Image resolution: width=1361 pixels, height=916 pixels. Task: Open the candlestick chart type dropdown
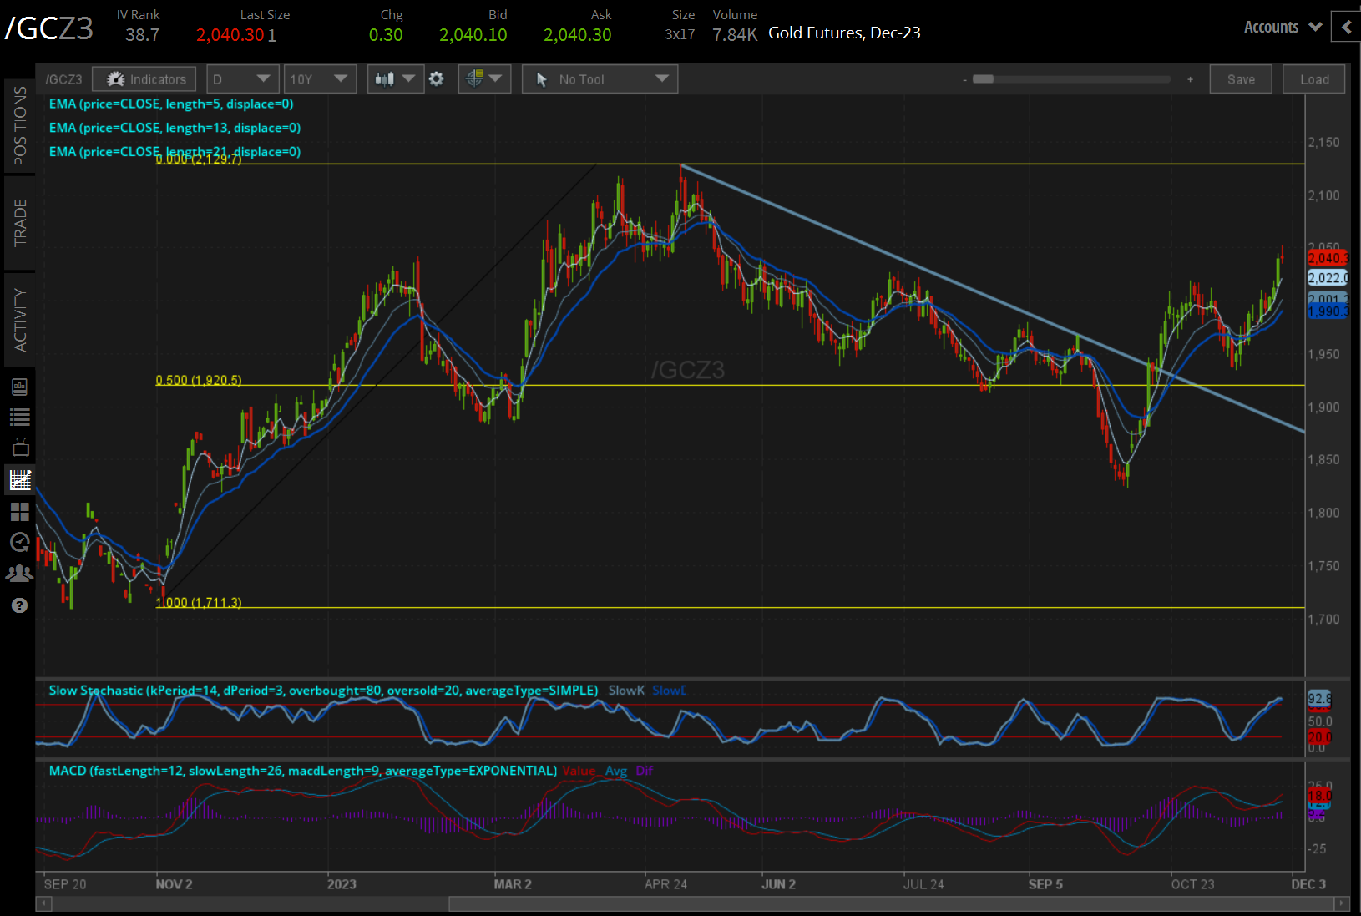(395, 79)
